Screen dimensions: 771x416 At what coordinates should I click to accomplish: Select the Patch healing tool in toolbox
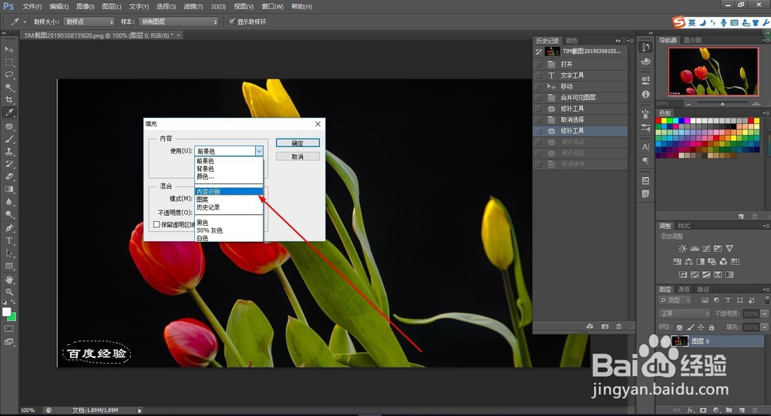[x=8, y=126]
